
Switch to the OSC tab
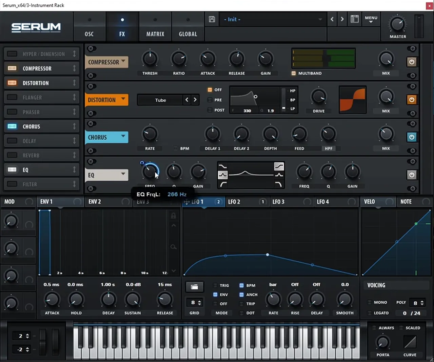pos(89,34)
